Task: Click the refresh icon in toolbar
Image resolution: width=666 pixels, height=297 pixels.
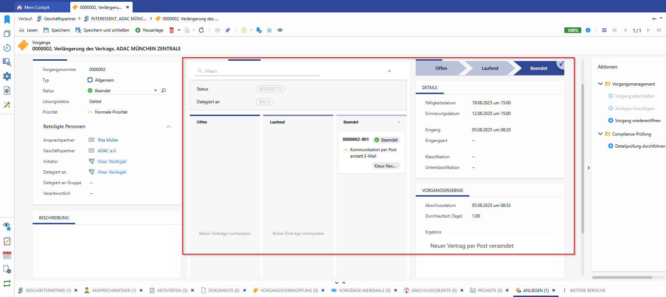Action: click(x=201, y=30)
